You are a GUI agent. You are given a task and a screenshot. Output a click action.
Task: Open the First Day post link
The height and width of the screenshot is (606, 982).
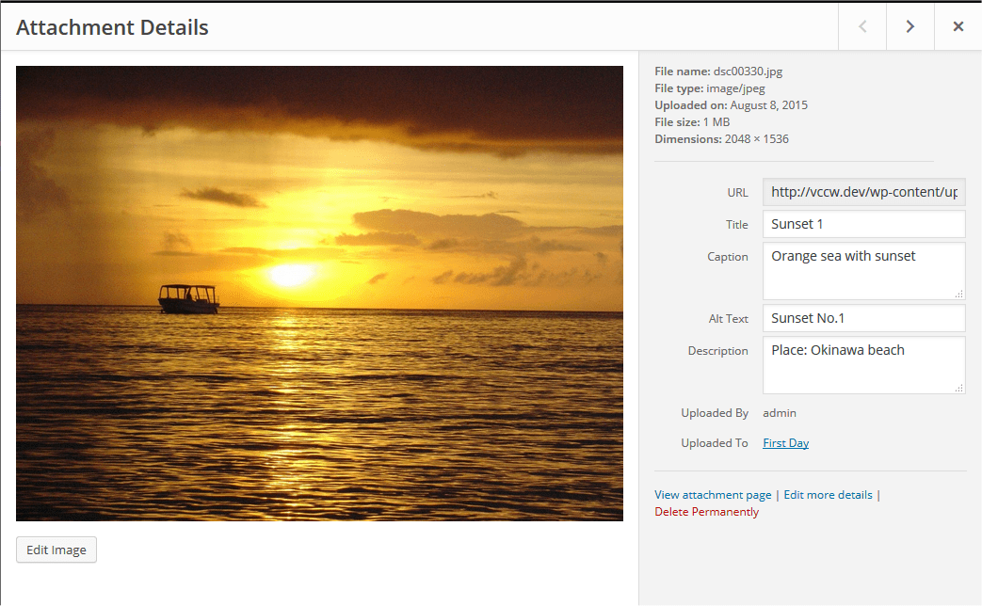click(785, 443)
